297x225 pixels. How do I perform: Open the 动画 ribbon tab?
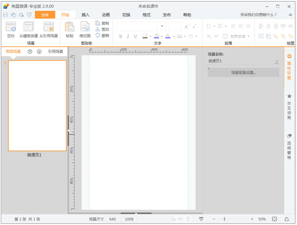point(106,15)
